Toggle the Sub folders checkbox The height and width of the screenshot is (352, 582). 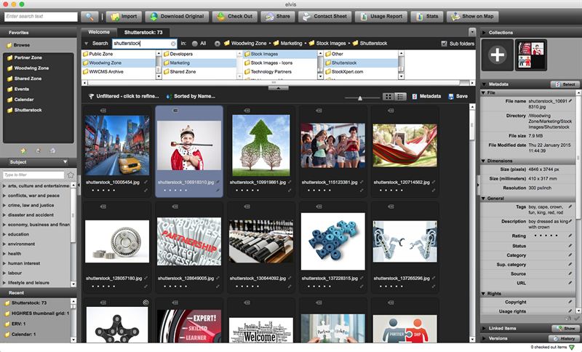click(444, 44)
